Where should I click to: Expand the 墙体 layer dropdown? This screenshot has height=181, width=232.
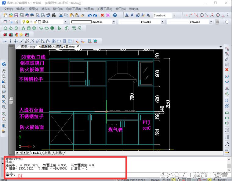(65, 22)
